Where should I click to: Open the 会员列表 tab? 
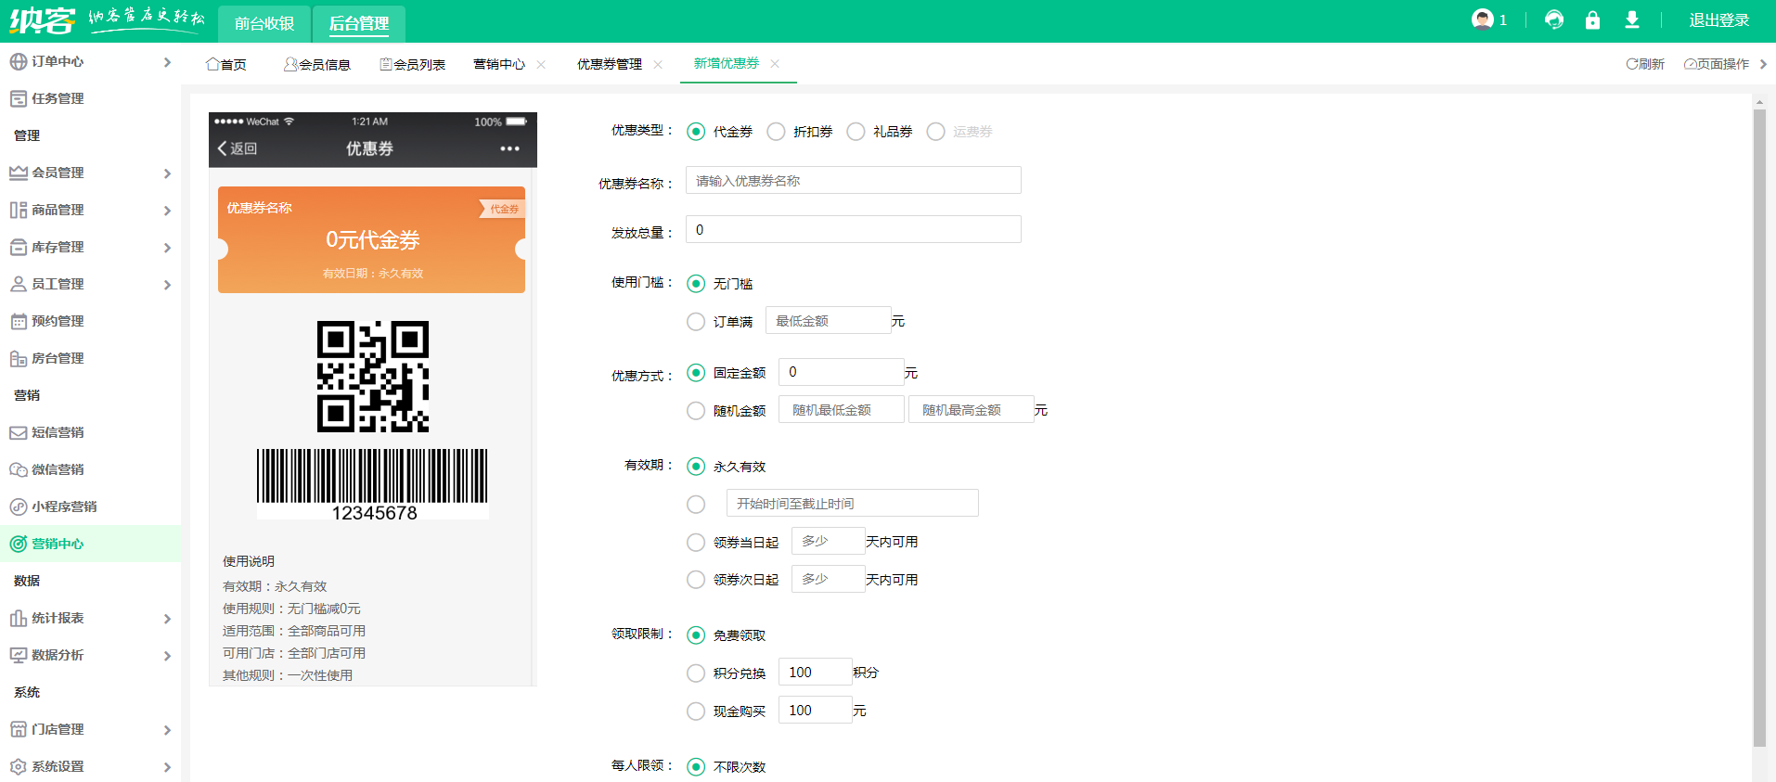(x=413, y=64)
